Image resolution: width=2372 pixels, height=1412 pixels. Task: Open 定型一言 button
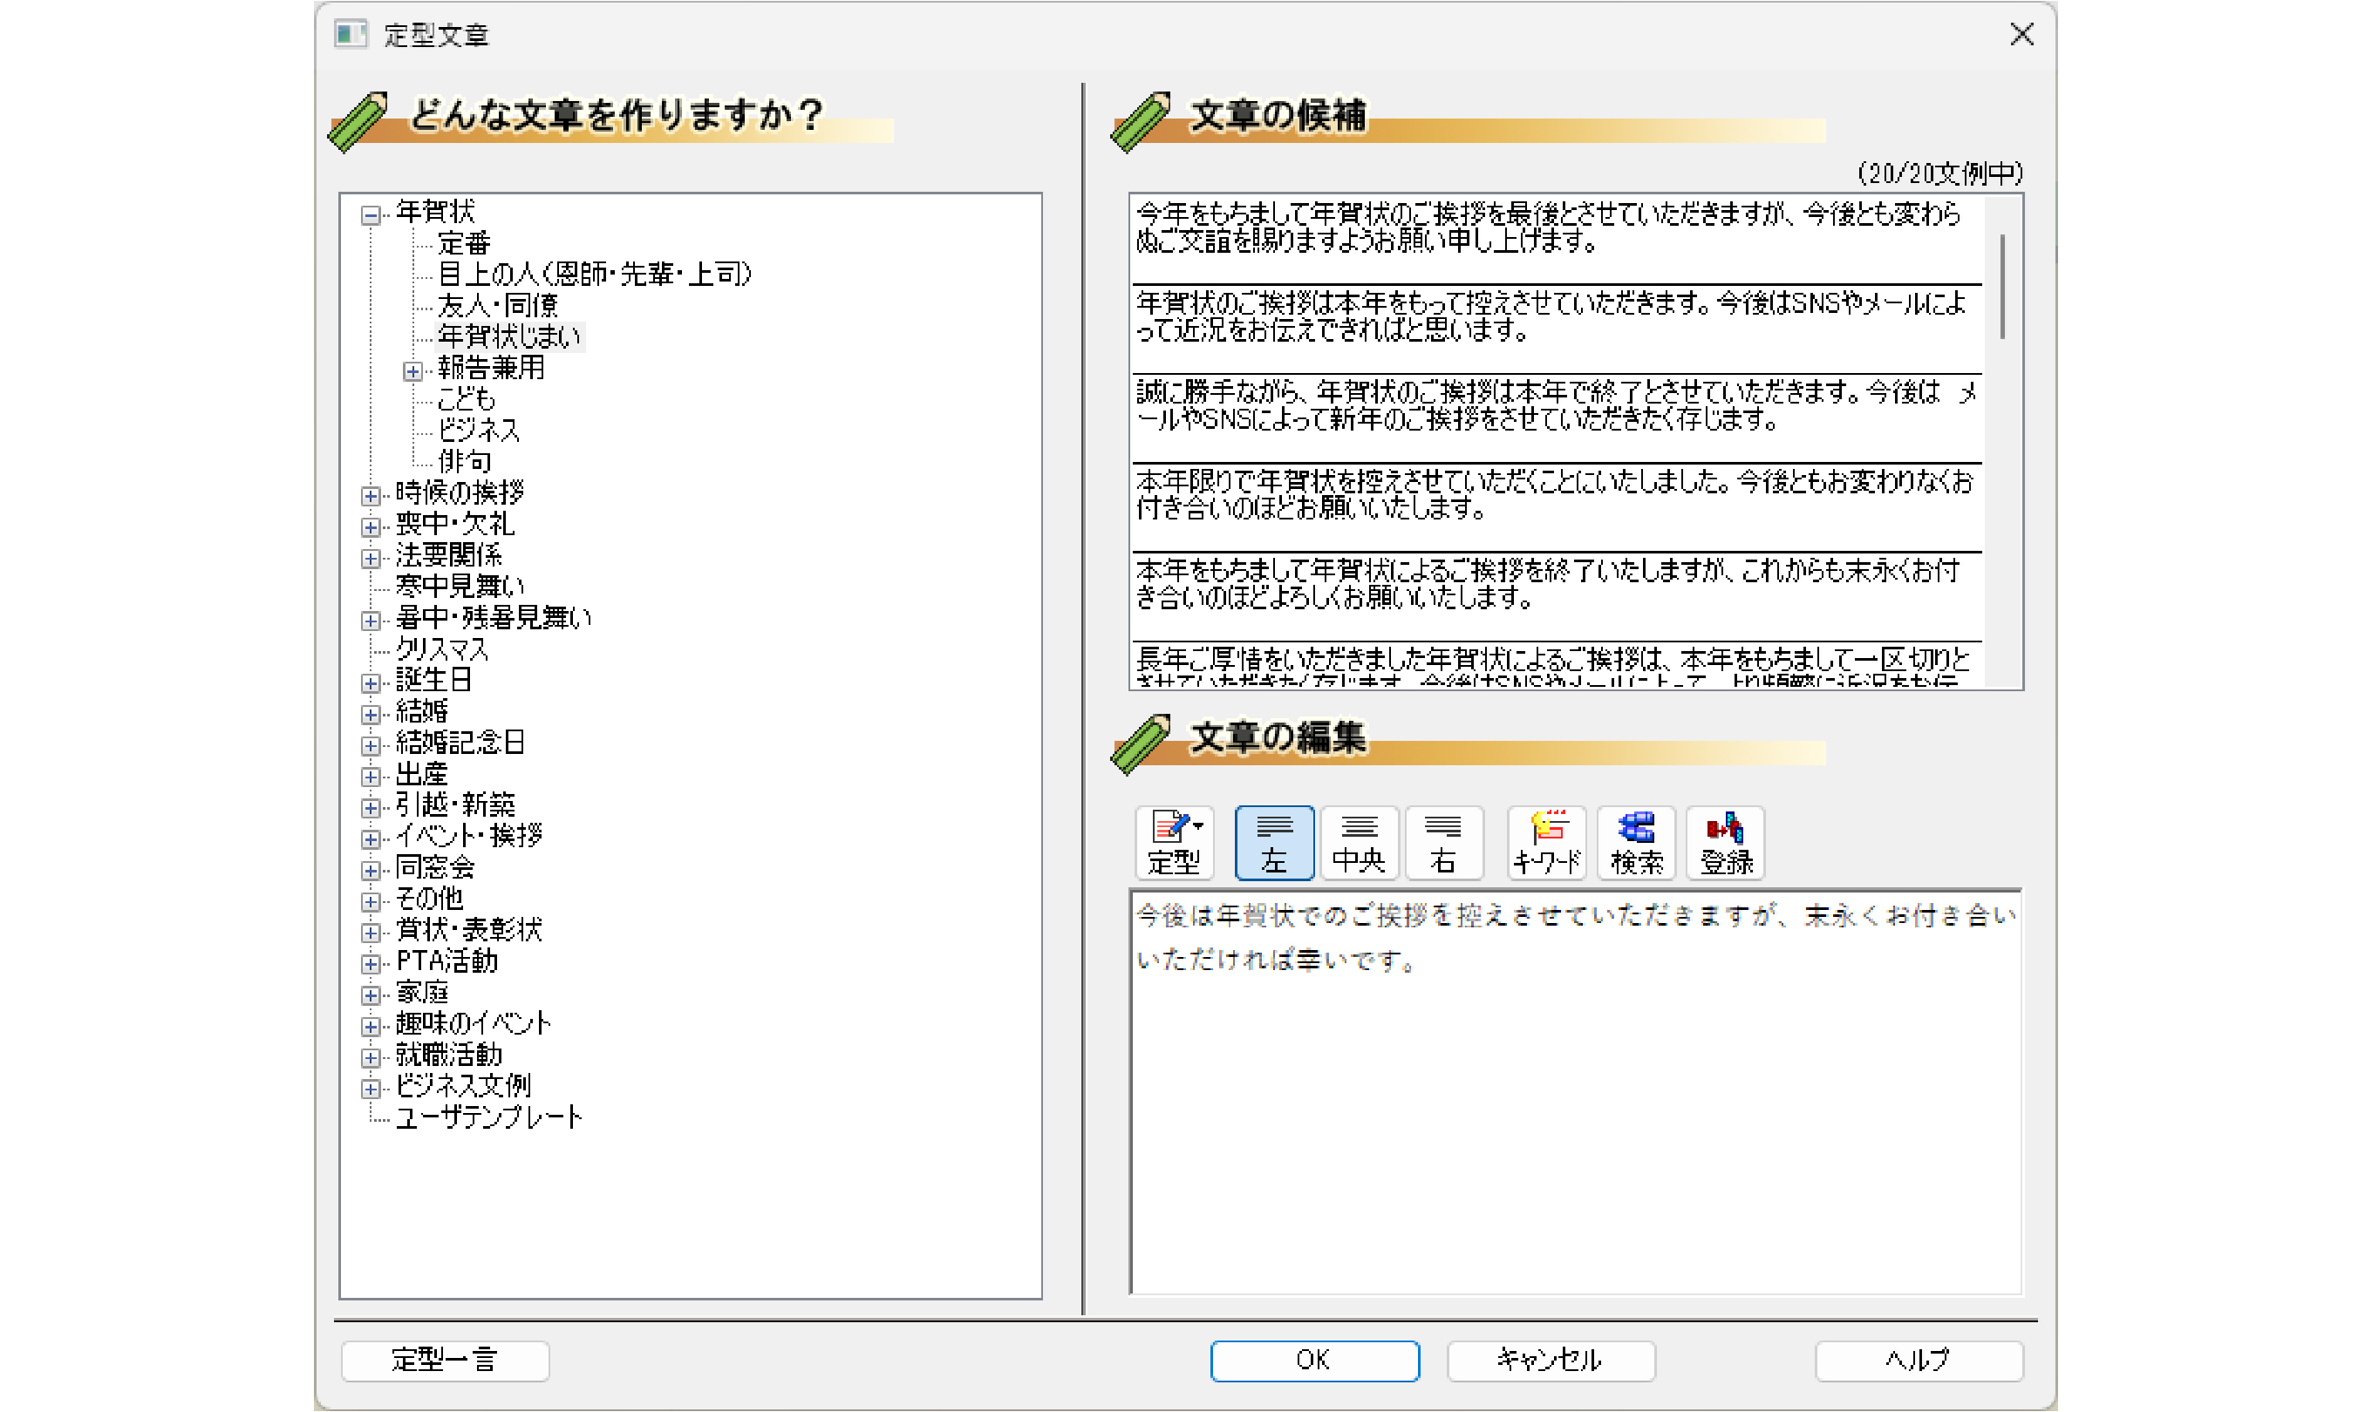point(445,1360)
